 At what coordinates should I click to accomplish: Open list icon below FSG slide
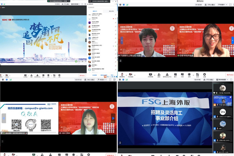(120, 143)
